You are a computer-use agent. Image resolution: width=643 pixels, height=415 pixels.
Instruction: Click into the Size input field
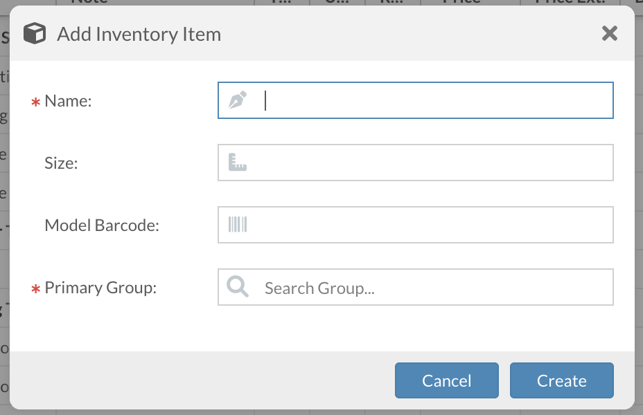[430, 163]
